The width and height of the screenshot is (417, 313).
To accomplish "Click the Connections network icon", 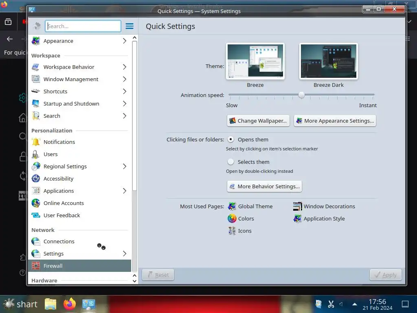I will [x=36, y=242].
